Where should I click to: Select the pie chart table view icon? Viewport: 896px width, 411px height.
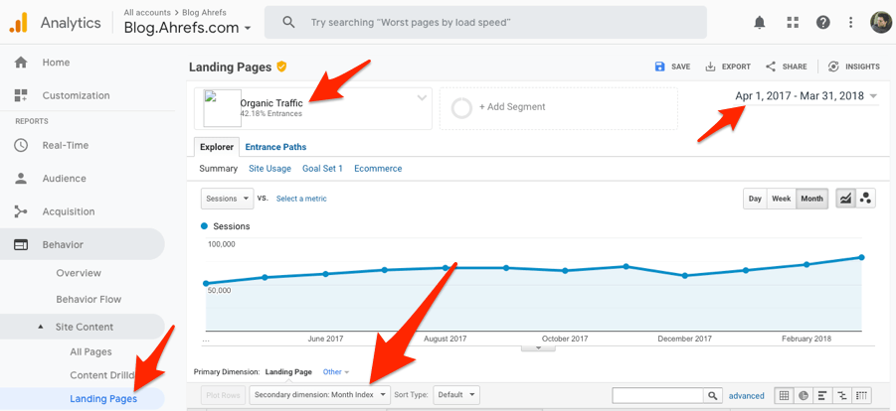point(804,395)
